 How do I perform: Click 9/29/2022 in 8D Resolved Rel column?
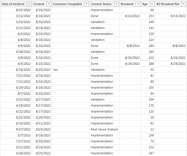pyautogui.click(x=171, y=64)
